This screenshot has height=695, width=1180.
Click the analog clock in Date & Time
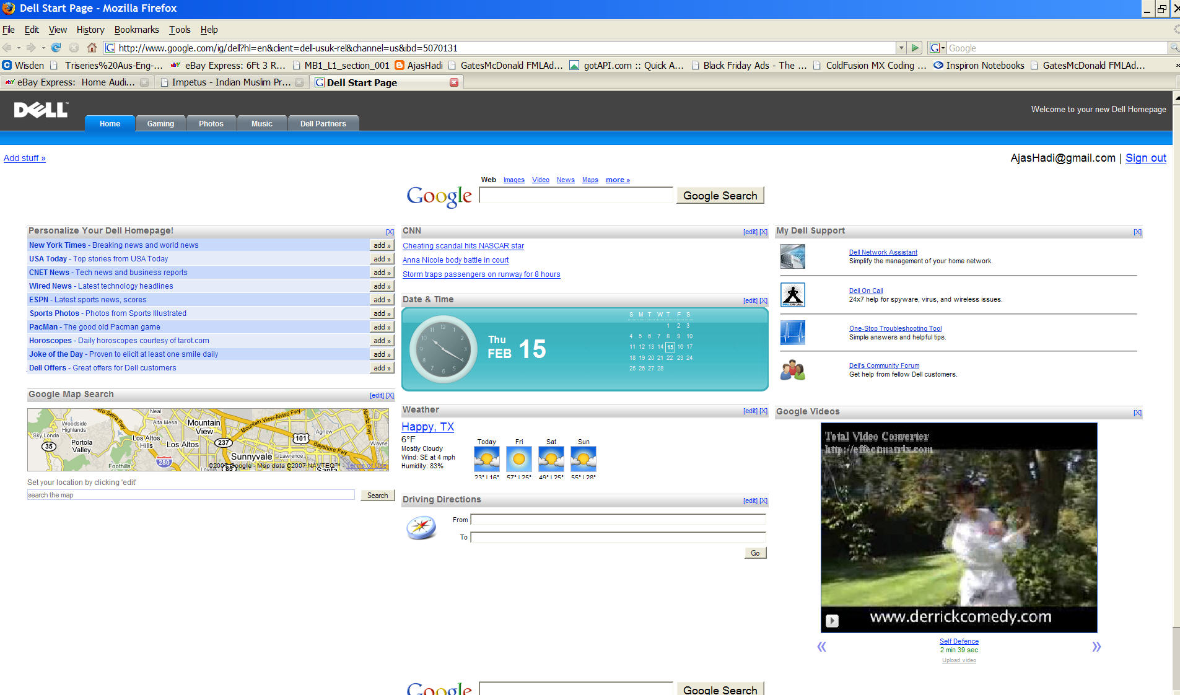coord(443,349)
